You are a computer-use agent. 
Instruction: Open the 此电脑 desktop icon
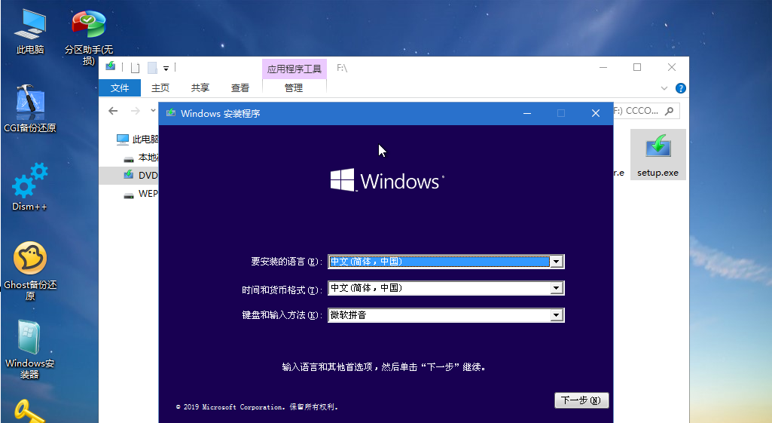tap(30, 31)
